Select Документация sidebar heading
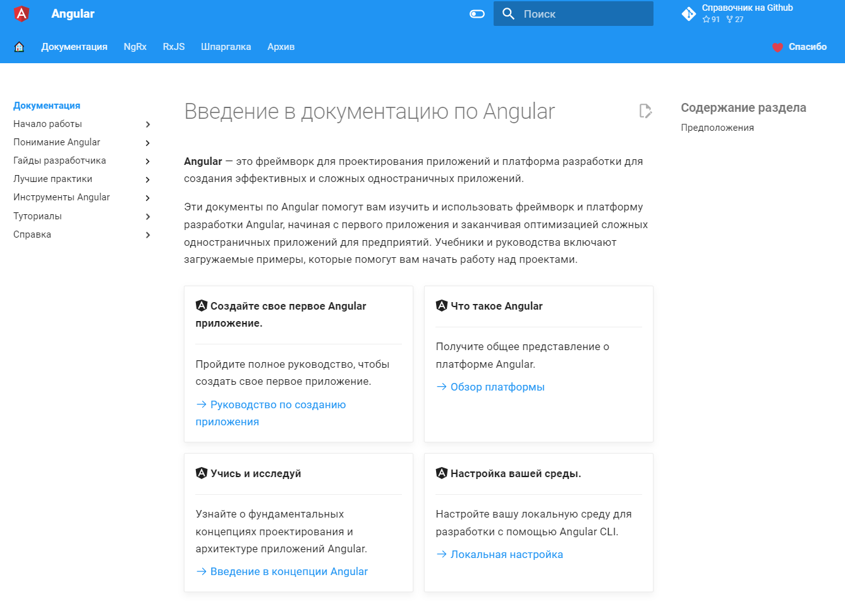This screenshot has height=613, width=845. tap(47, 106)
